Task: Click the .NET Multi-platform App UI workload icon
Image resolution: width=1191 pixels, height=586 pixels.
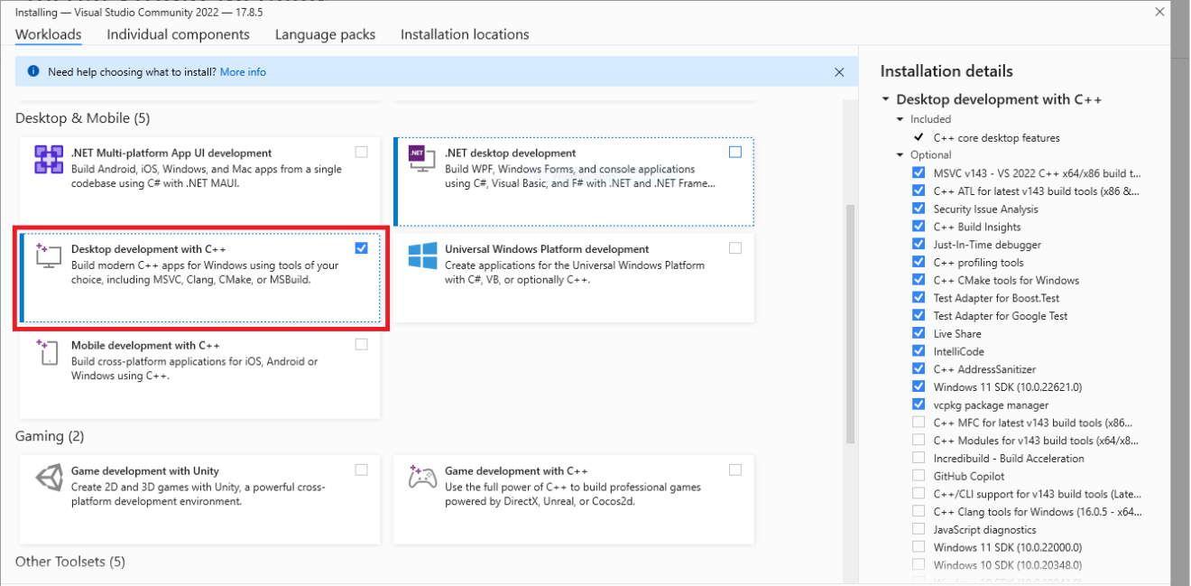Action: point(49,160)
